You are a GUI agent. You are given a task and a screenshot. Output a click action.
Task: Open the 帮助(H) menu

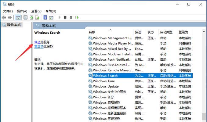(51, 11)
